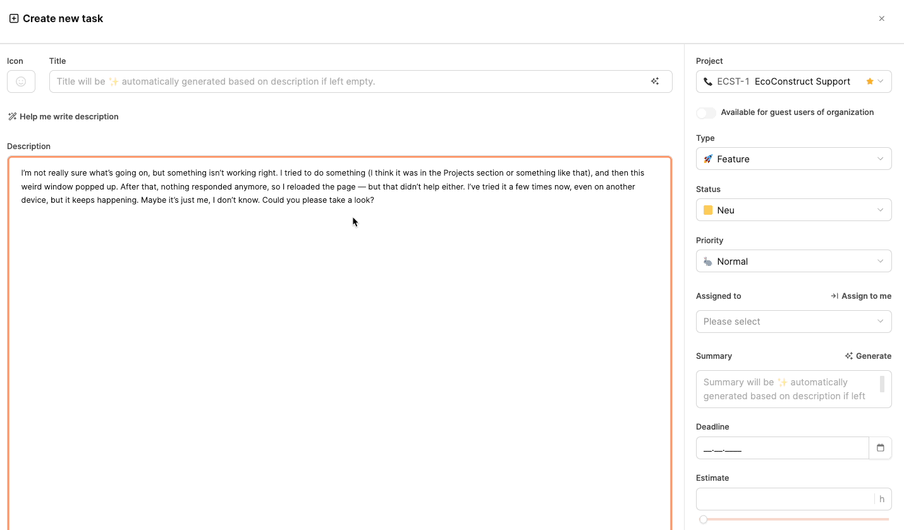Screen dimensions: 904x530
Task: Click the magic wand icon beside Help me write
Action: (12, 116)
